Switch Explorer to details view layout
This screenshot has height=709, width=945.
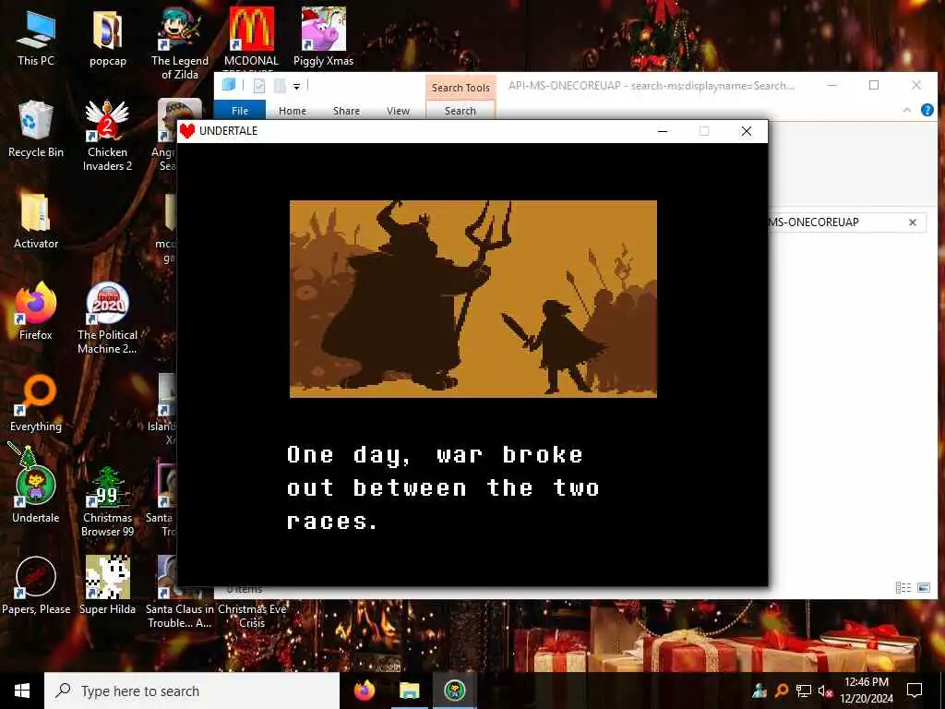[903, 587]
